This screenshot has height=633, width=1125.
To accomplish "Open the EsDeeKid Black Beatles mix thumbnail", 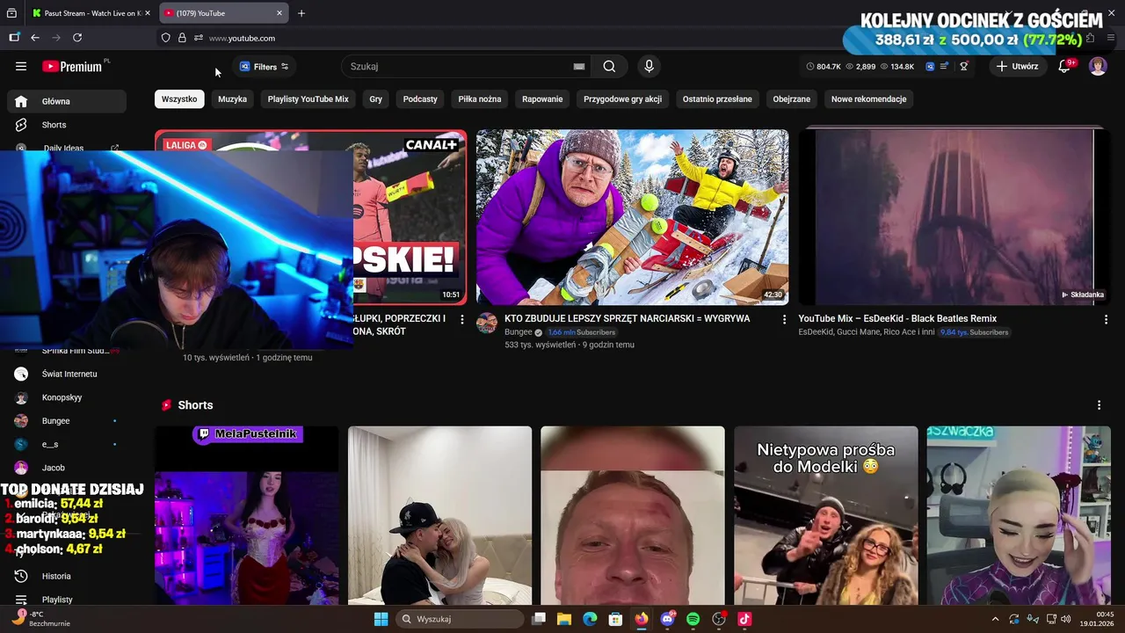I will [954, 217].
